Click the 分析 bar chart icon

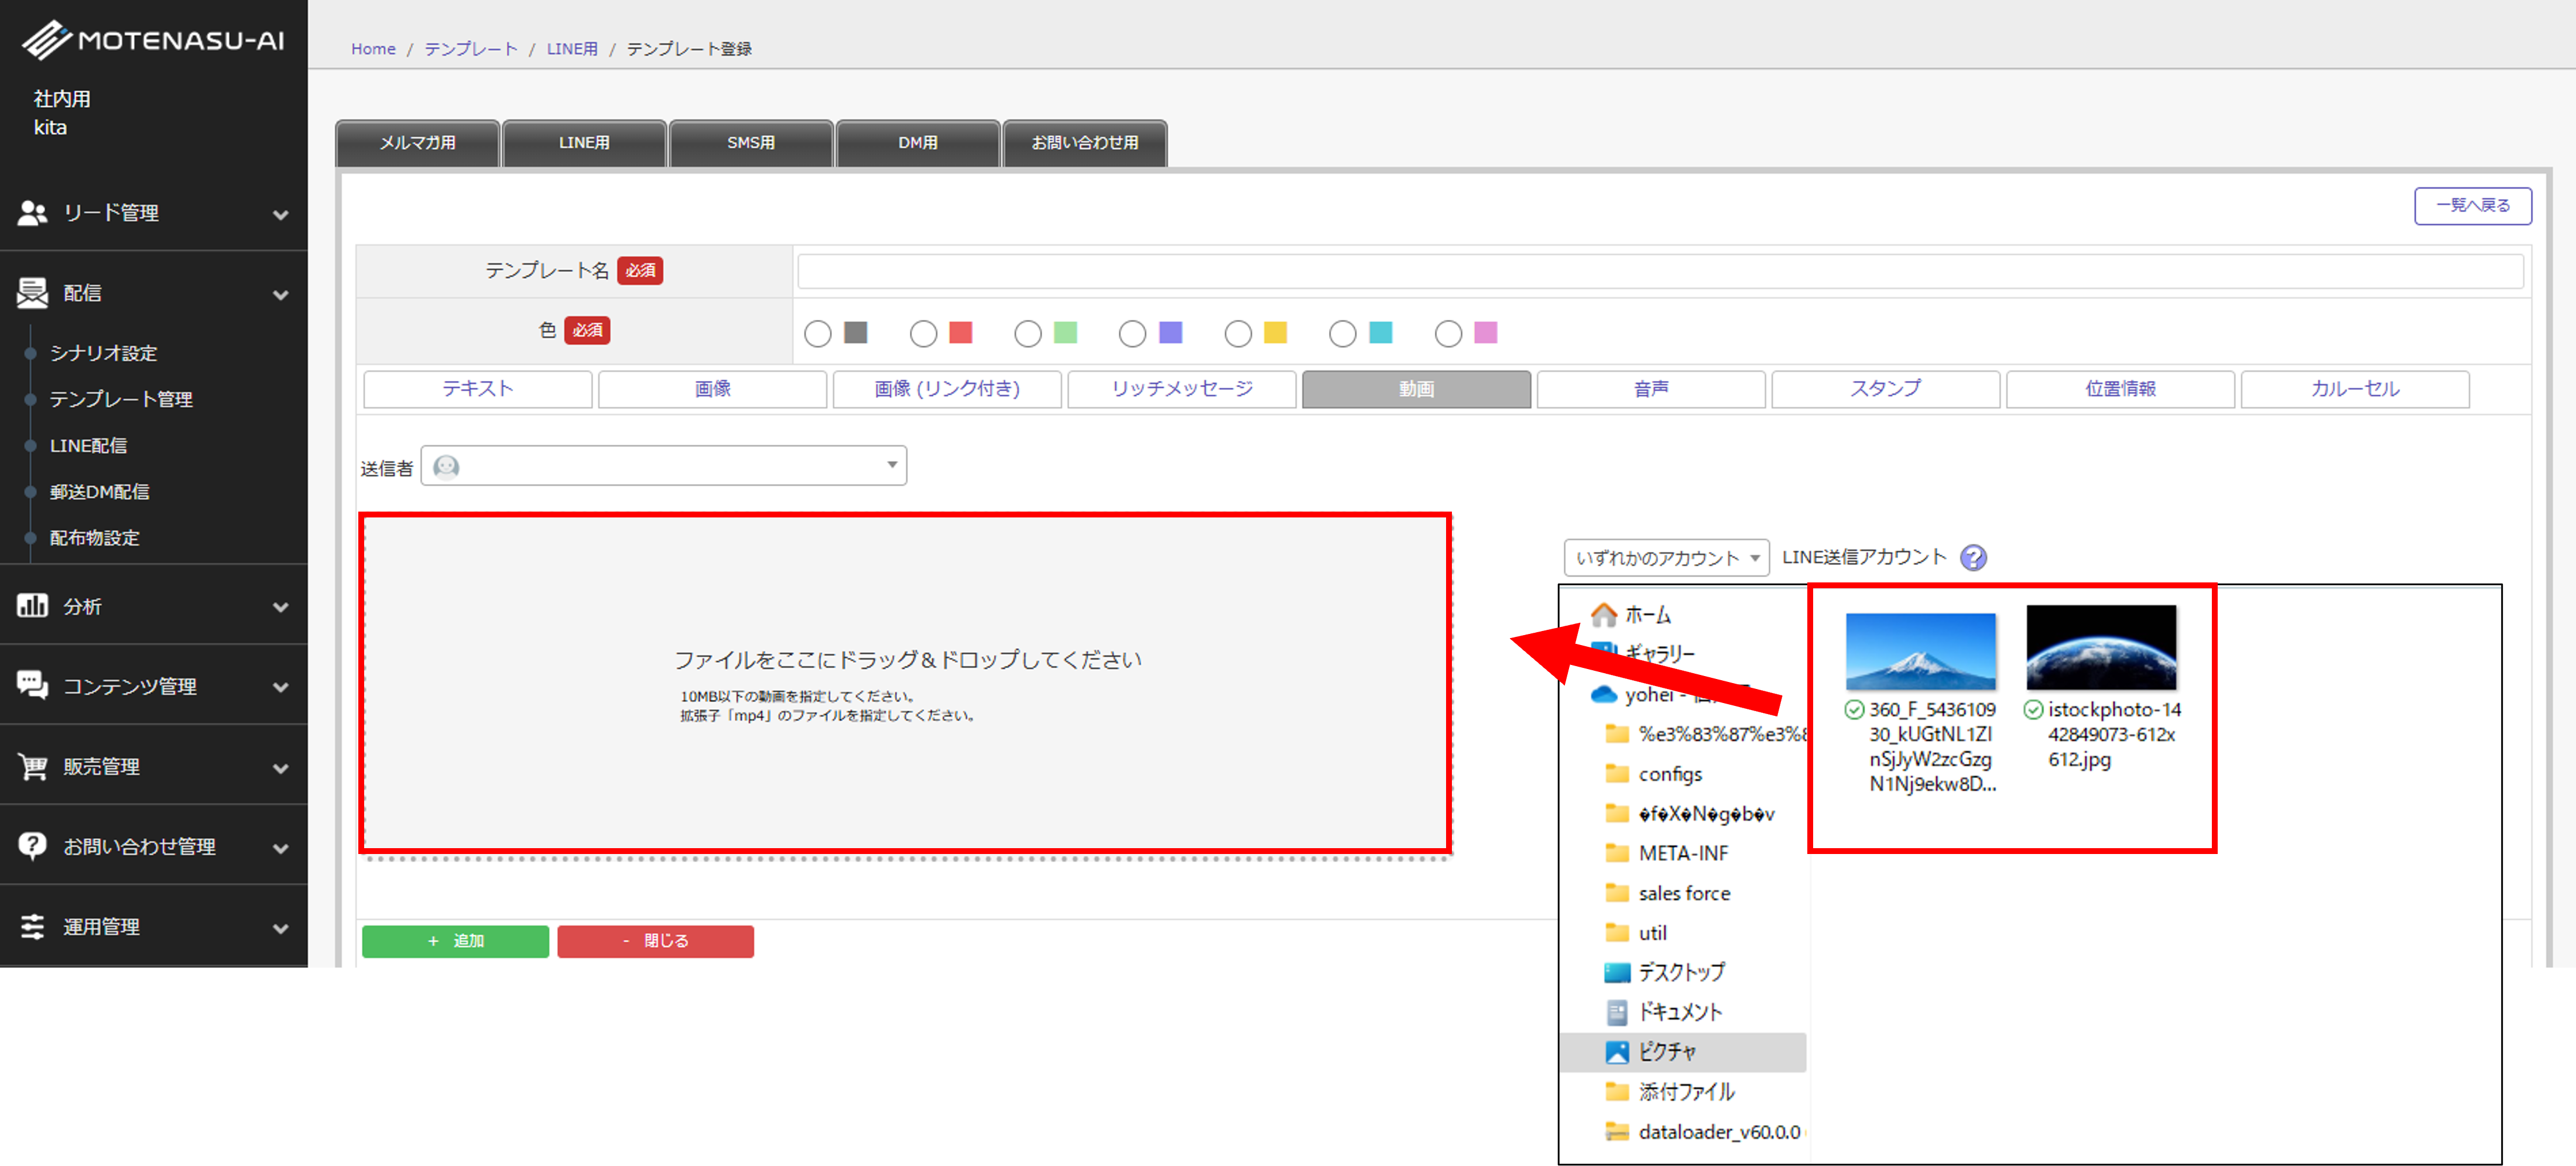[32, 606]
